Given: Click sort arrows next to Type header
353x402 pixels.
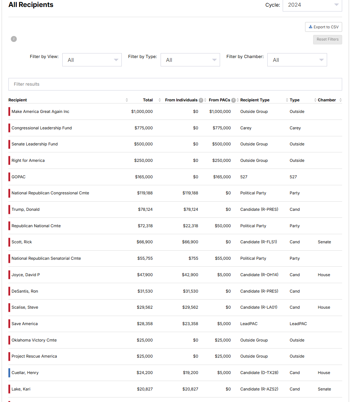Looking at the screenshot, I should click(x=315, y=100).
